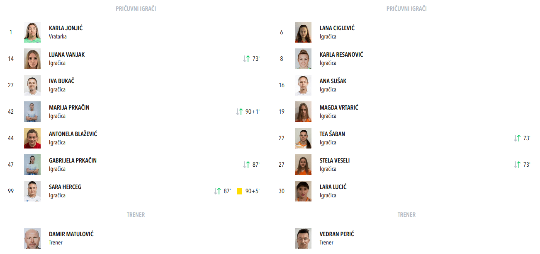
Task: Click Lana Ciglević's portrait thumbnail
Action: [x=303, y=32]
